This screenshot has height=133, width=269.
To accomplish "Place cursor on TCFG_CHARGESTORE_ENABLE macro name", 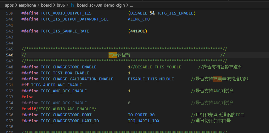I will (x=69, y=67).
